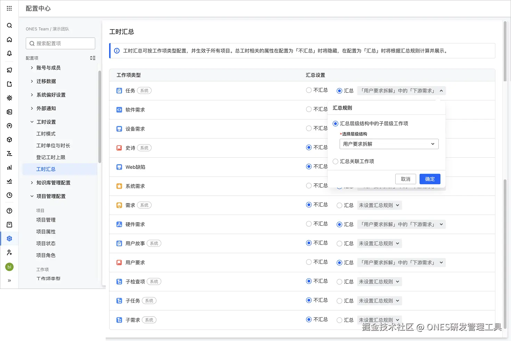This screenshot has height=341, width=511.
Task: Collapse the 任务 row's rule dropdown
Action: [401, 91]
